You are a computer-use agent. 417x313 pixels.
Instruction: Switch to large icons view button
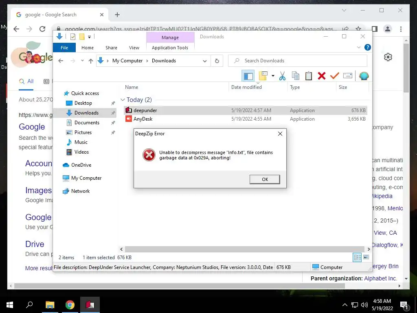[366, 257]
